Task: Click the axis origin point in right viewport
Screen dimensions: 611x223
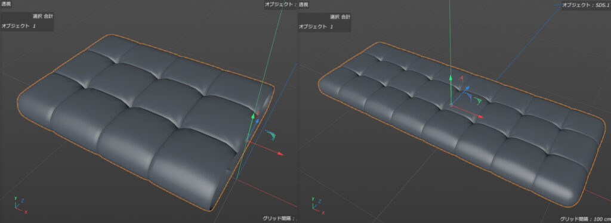Action: coord(451,105)
